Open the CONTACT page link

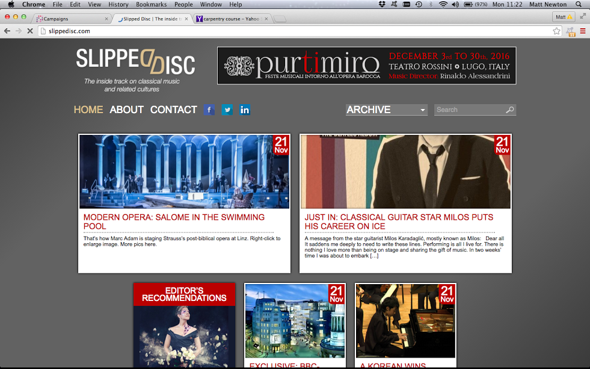point(173,110)
